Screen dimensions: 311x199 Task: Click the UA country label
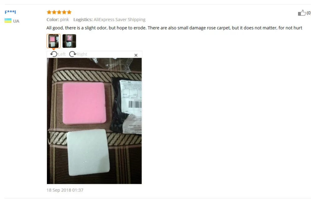coord(16,21)
